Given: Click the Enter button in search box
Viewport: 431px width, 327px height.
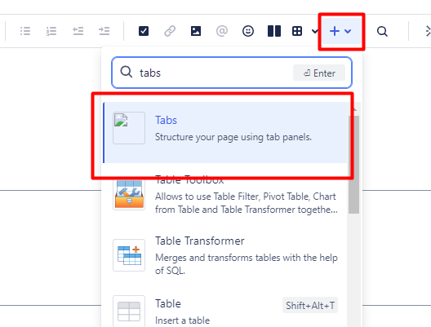Looking at the screenshot, I should pos(319,73).
